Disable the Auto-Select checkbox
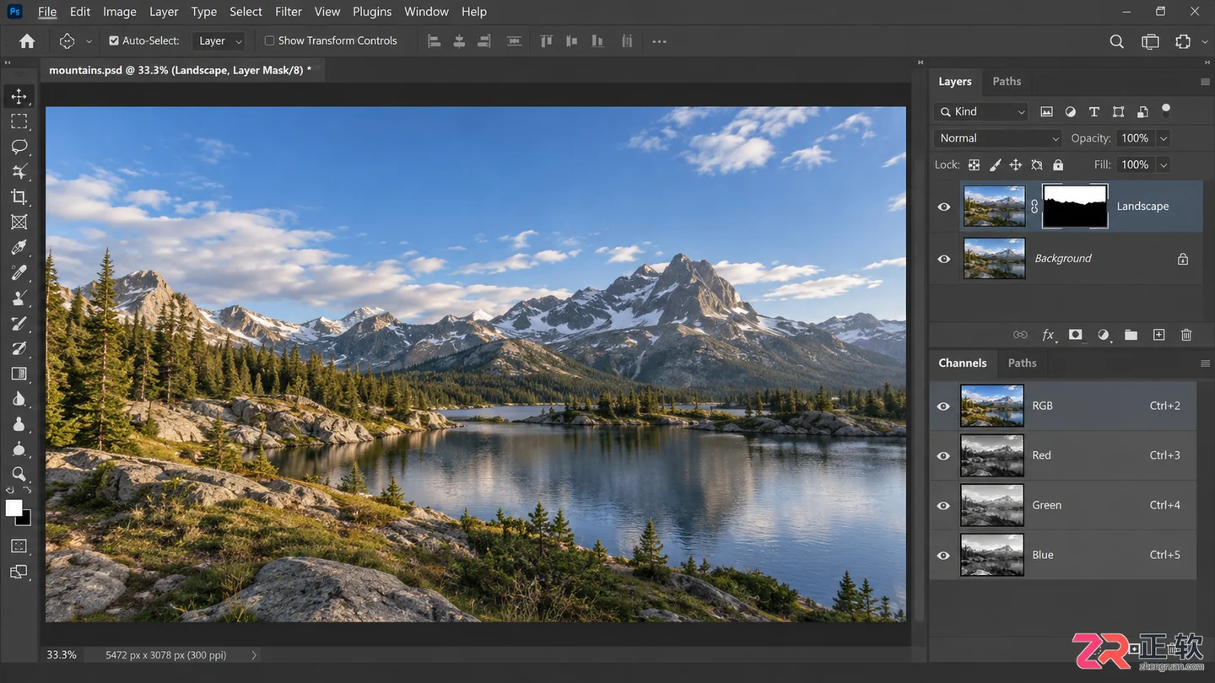 [114, 40]
